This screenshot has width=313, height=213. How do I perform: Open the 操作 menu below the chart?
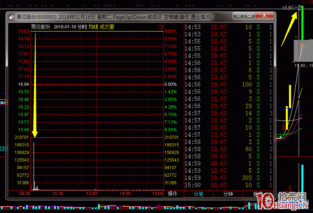[x=172, y=193]
